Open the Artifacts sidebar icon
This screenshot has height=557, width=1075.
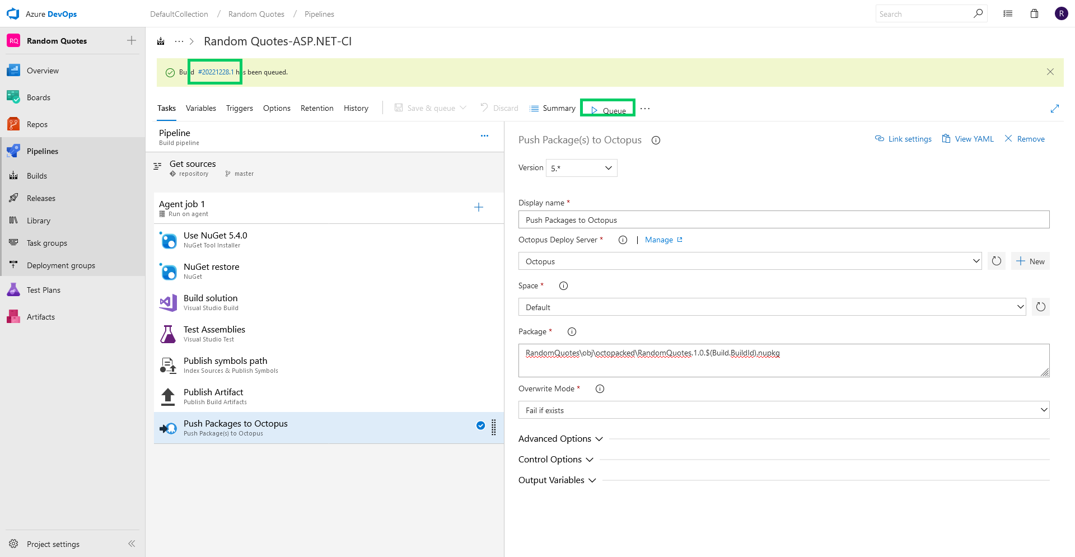(x=13, y=317)
